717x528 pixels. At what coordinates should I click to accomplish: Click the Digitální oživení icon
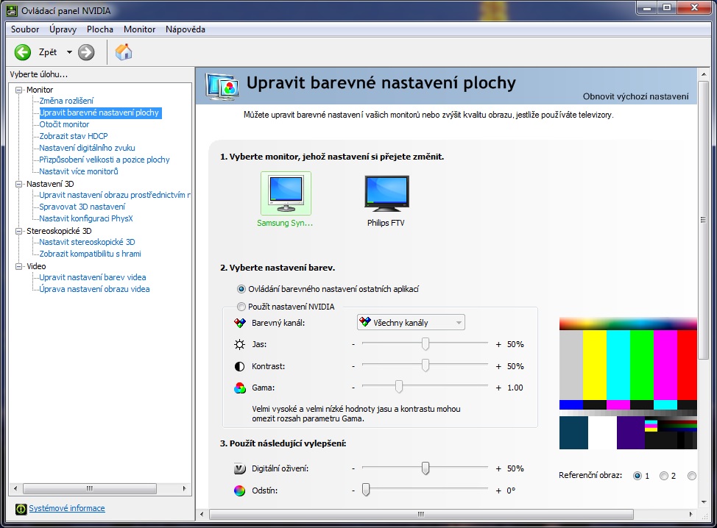coord(239,468)
